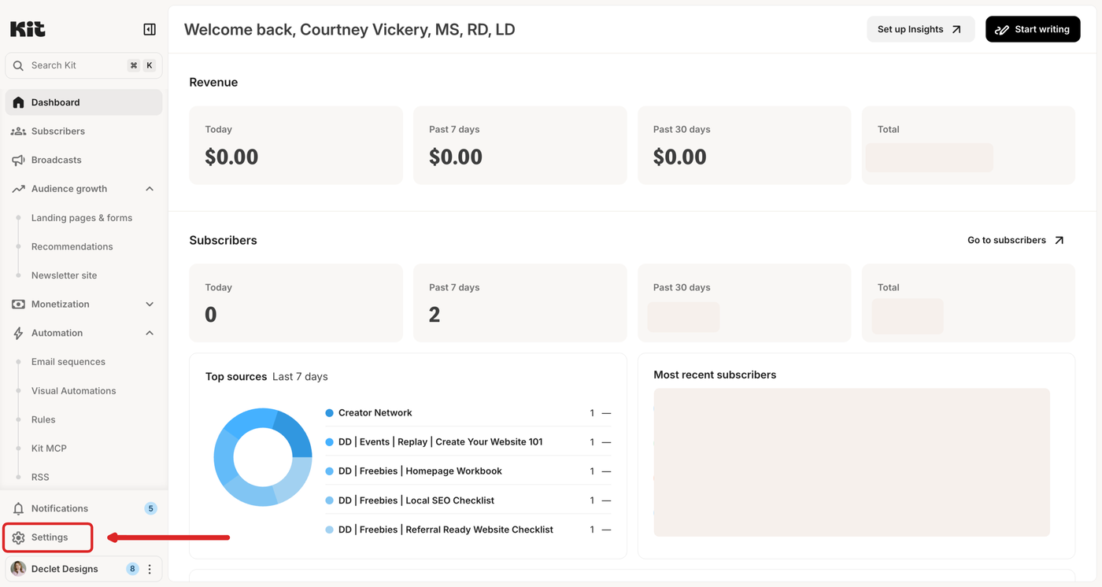Follow the Go to subscribers link
This screenshot has height=587, width=1102.
1015,240
